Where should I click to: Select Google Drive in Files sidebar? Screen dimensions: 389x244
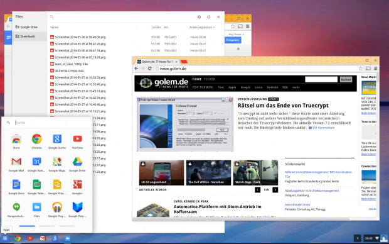(29, 27)
